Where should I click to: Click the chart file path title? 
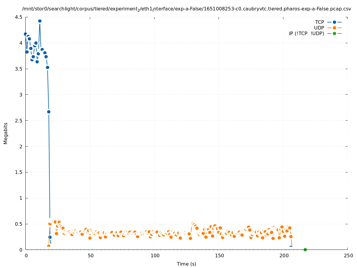[186, 9]
